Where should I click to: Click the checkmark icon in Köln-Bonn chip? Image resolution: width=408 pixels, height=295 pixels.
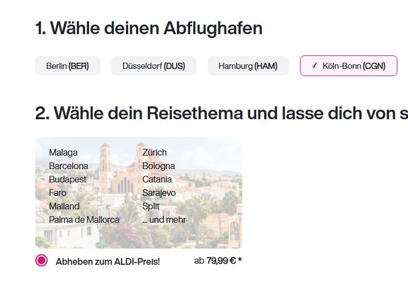[315, 65]
